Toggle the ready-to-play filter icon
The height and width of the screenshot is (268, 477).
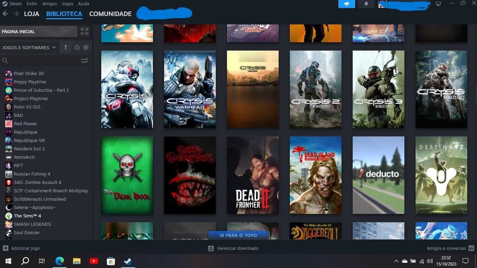tap(86, 47)
